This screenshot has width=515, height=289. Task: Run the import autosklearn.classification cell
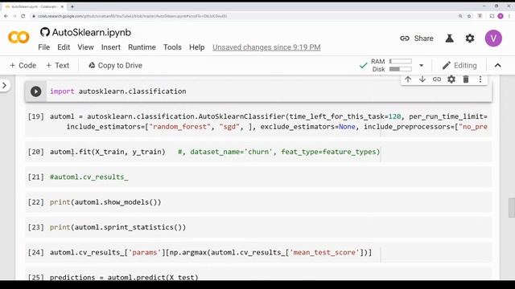click(35, 92)
